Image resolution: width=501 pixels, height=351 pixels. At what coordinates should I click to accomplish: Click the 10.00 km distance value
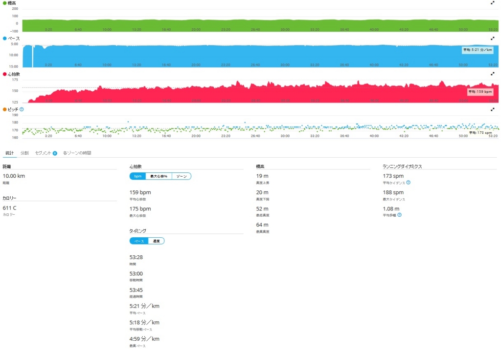14,176
